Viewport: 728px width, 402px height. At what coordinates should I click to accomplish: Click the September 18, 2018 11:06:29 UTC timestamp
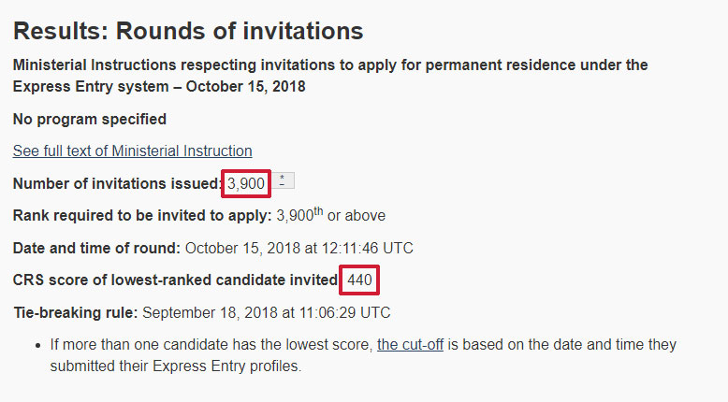click(267, 311)
